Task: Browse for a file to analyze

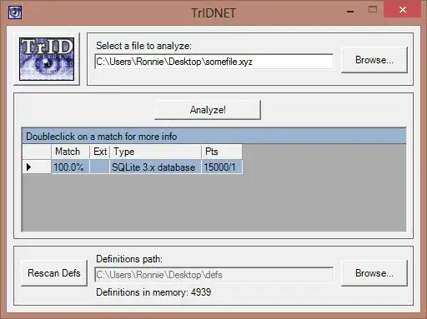Action: point(374,60)
